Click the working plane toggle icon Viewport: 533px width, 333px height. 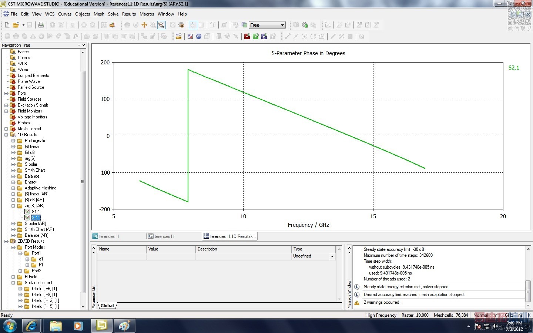(x=193, y=25)
